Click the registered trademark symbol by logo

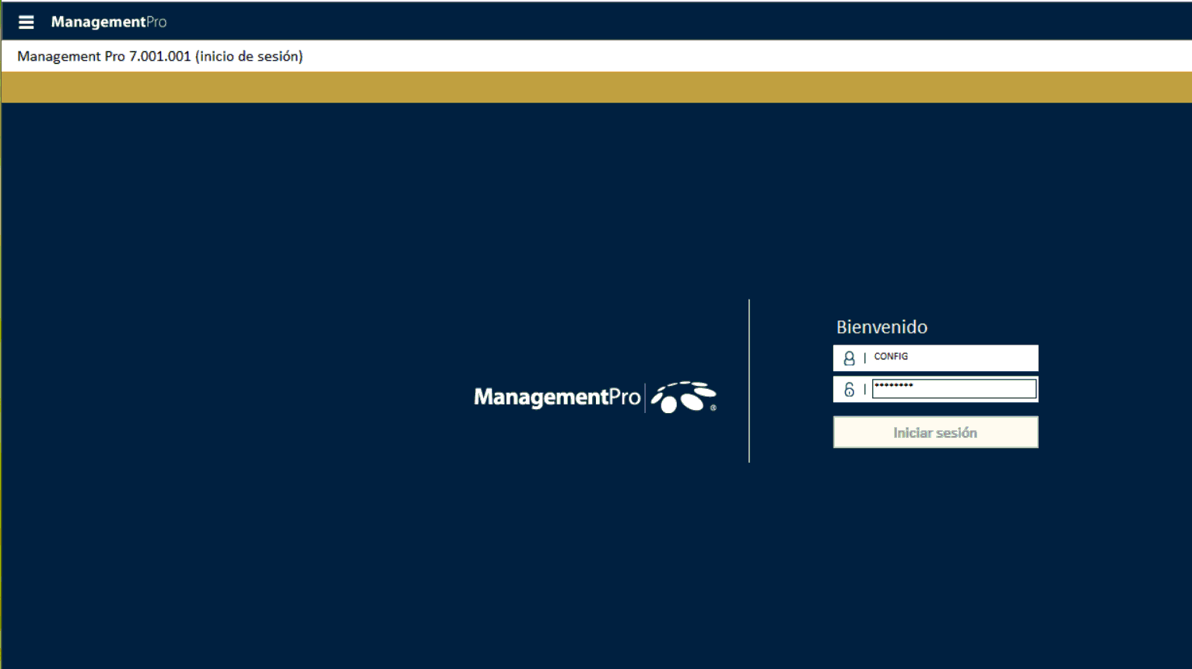(x=713, y=408)
